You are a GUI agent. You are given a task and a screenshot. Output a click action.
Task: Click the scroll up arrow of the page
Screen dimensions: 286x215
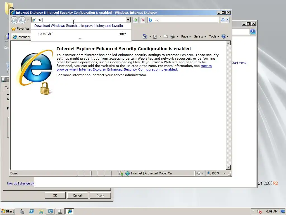[228, 43]
